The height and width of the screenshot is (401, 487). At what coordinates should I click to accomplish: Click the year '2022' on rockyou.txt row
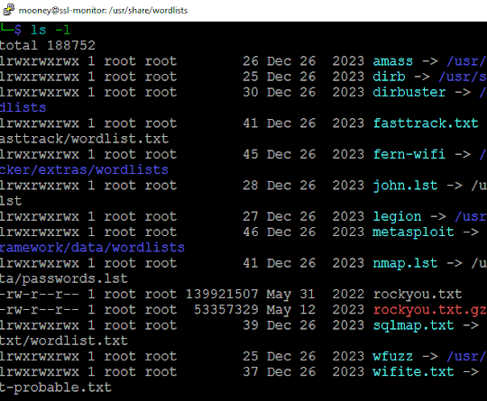coord(348,294)
